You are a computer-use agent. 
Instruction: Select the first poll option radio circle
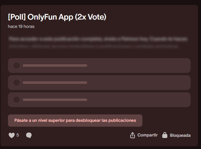tap(17, 65)
